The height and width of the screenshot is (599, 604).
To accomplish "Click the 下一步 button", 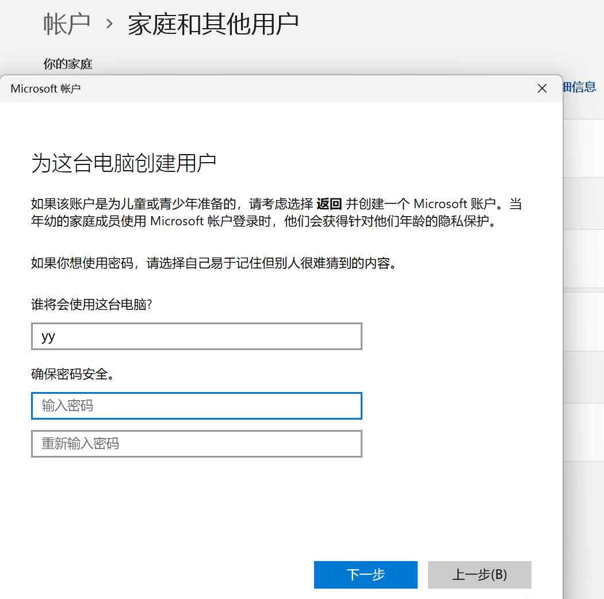I will [x=365, y=574].
